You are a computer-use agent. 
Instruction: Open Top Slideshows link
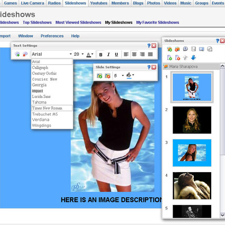pos(37,22)
